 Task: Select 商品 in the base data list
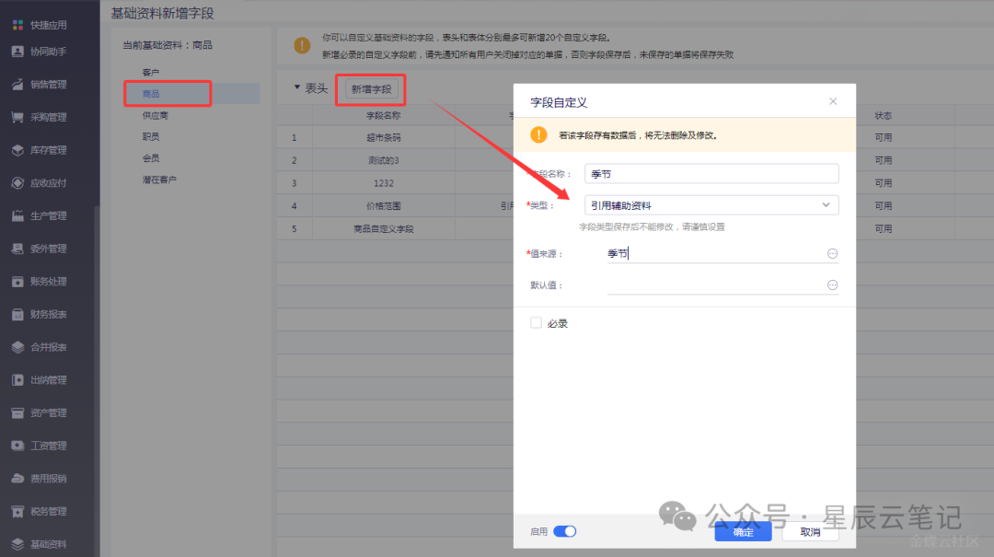click(x=150, y=94)
